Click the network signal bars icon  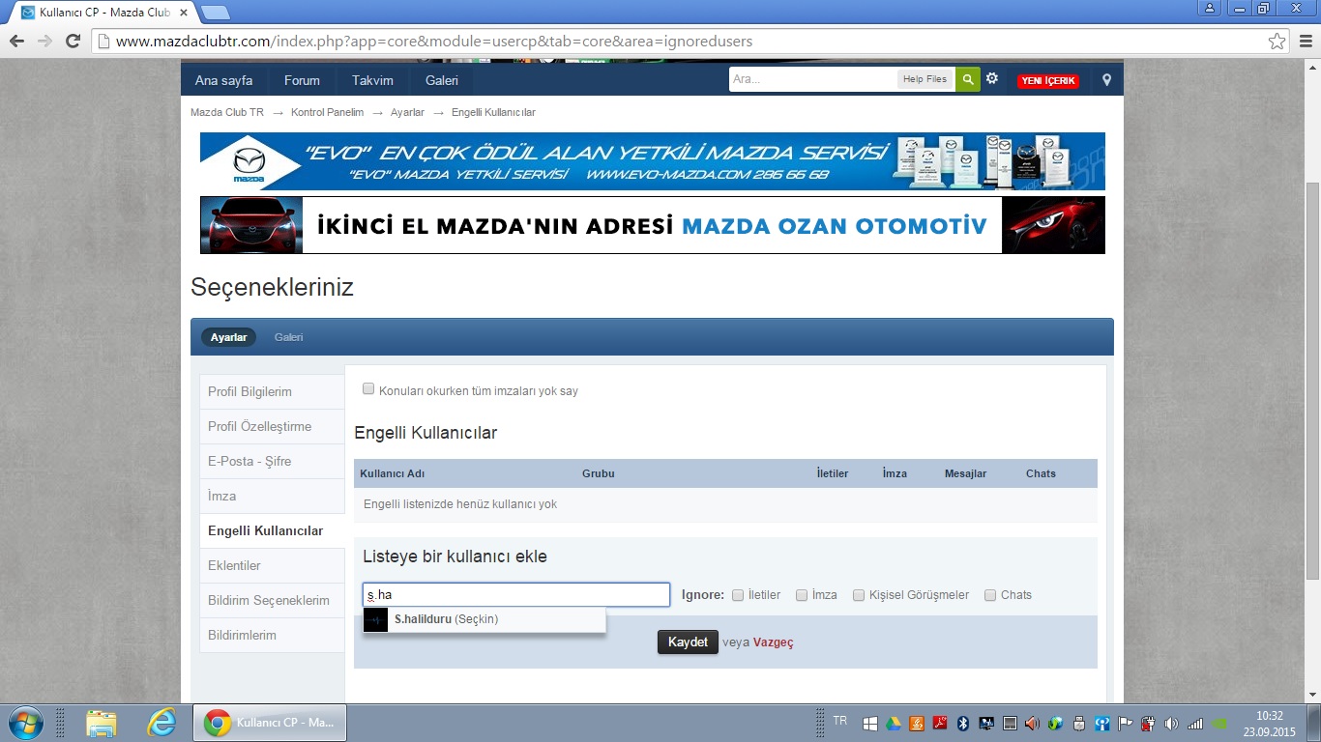tap(1195, 724)
